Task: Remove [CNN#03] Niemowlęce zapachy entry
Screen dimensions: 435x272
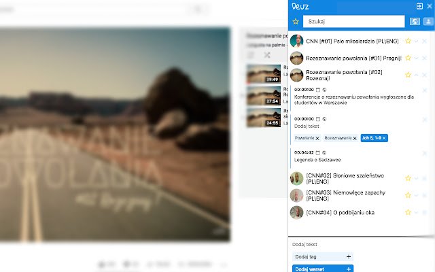Action: (424, 195)
